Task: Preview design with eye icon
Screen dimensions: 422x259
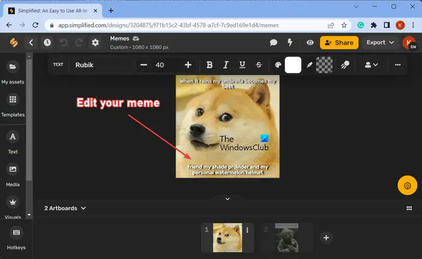Action: [x=310, y=43]
